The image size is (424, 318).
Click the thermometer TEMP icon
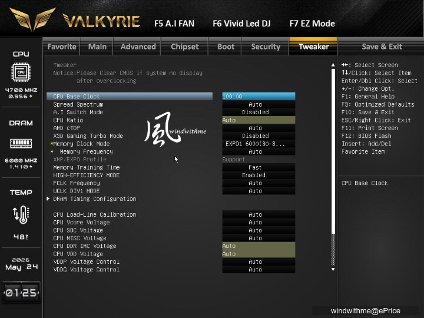(x=21, y=215)
